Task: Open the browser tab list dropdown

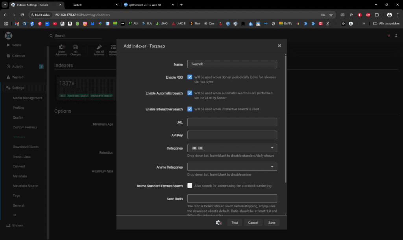Action: point(5,5)
